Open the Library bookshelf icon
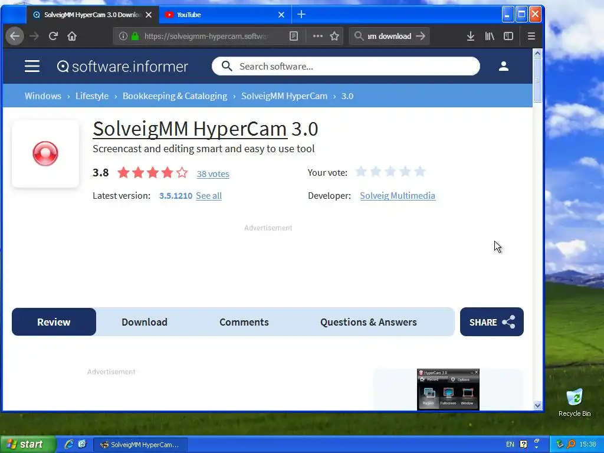Screen dimensions: 604x453 point(490,36)
